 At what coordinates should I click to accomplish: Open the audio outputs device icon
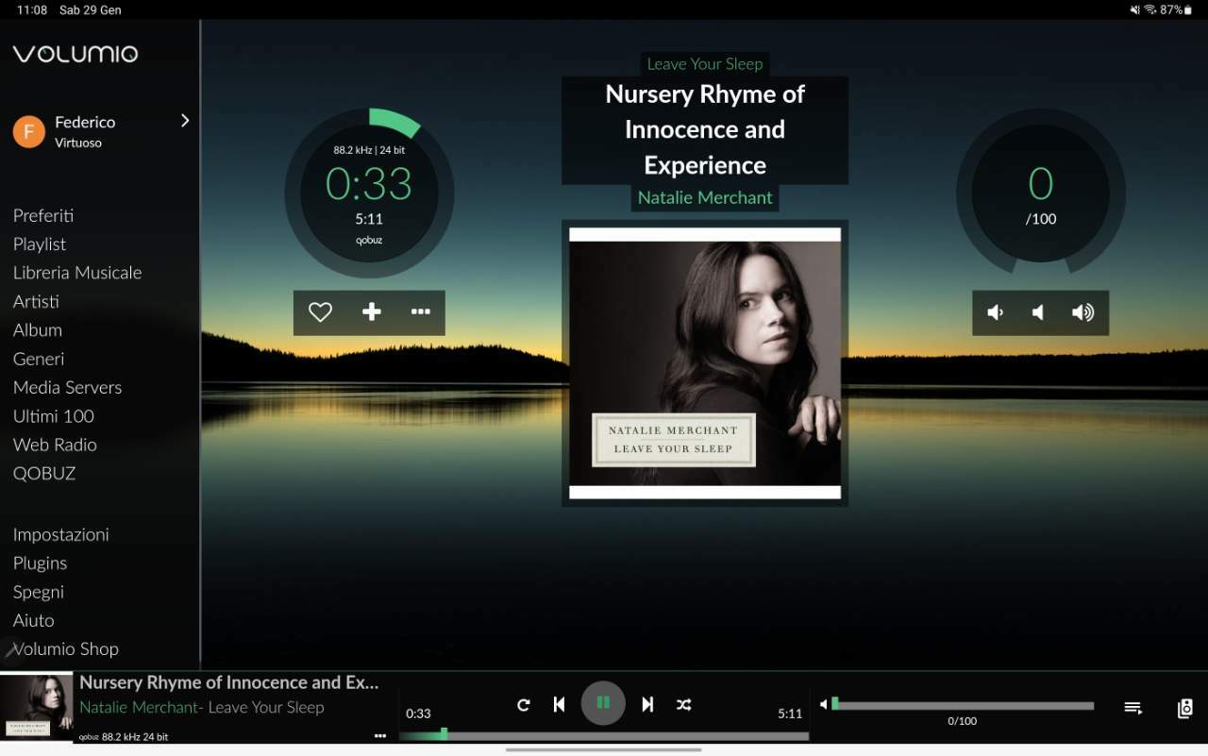[x=1185, y=708]
